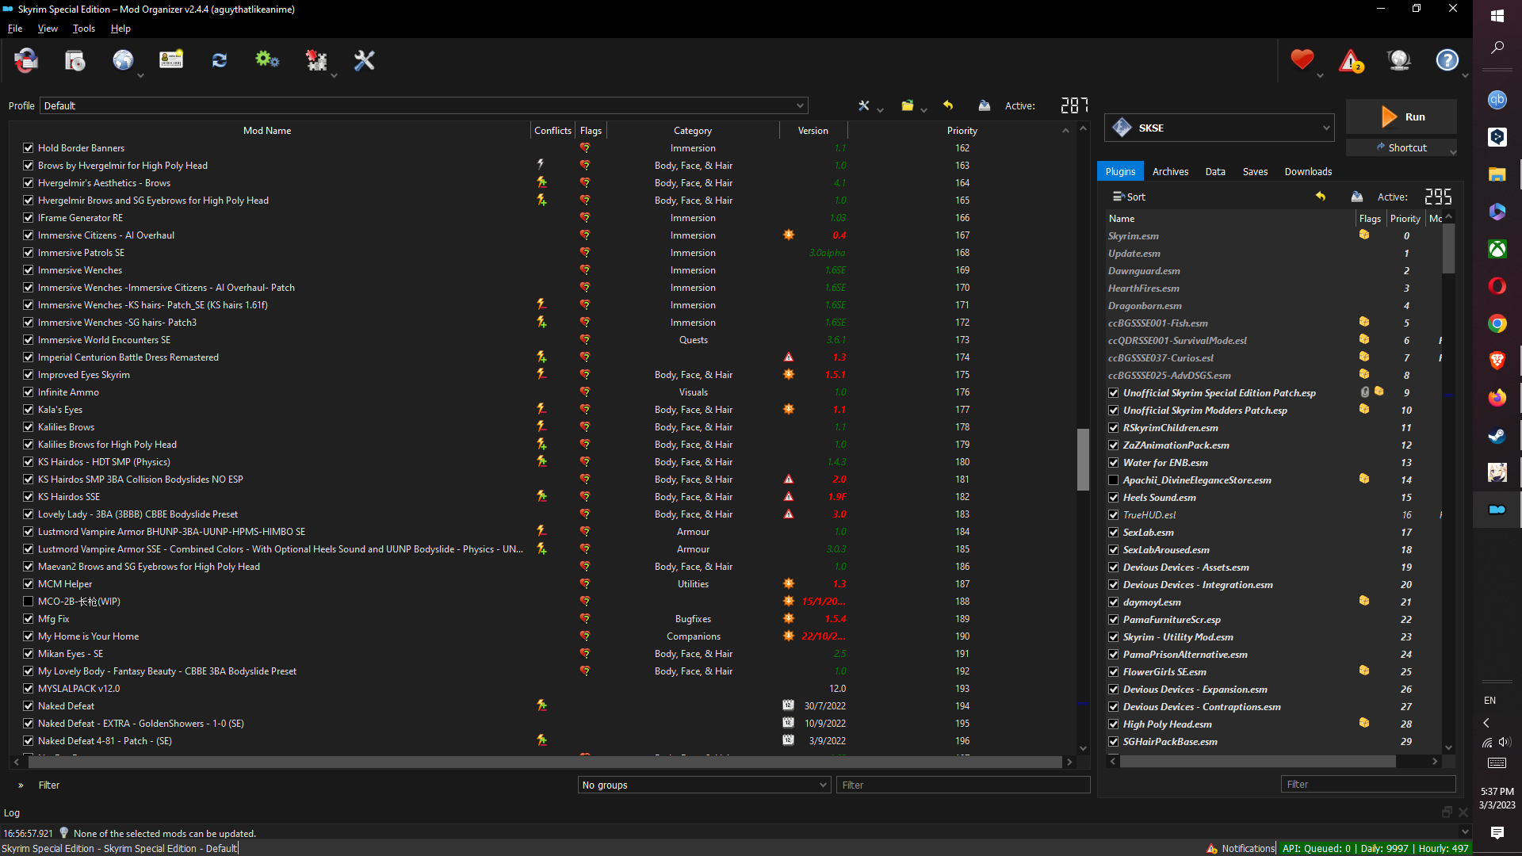Sort mods by Priority column header

(962, 131)
